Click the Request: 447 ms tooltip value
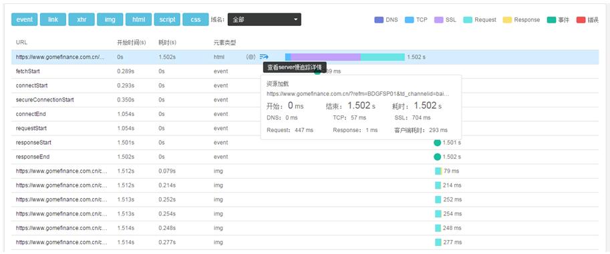The height and width of the screenshot is (254, 610). (x=290, y=130)
